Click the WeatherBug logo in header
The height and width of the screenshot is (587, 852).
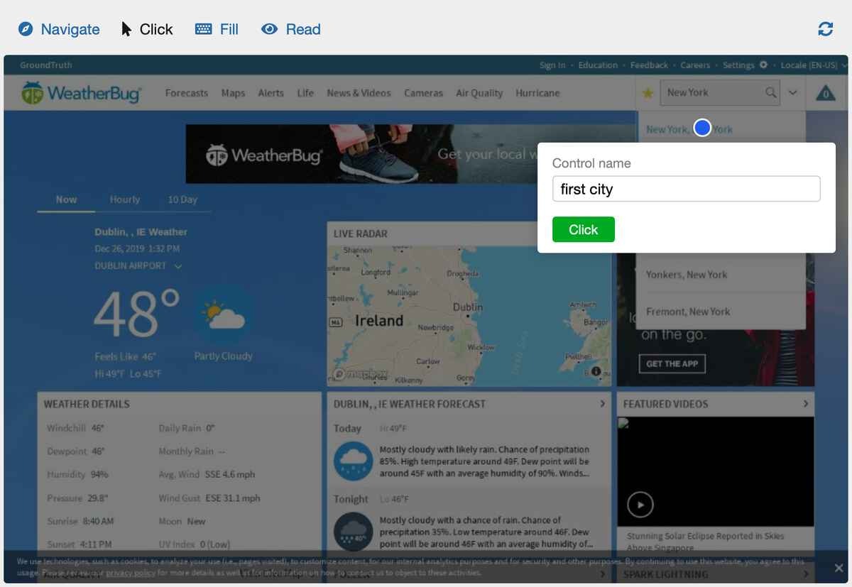point(81,93)
